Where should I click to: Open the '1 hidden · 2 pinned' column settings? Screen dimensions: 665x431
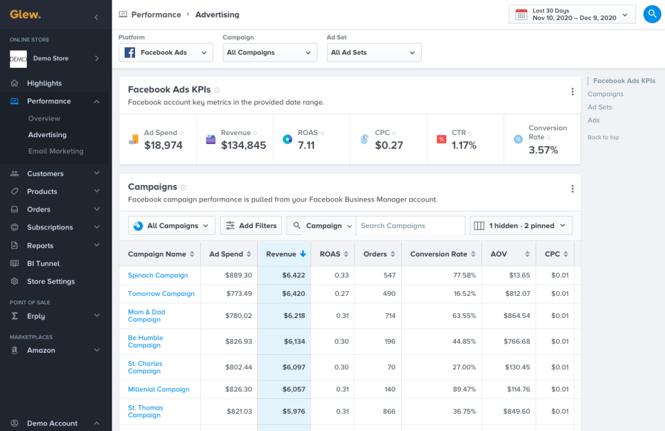[x=520, y=225]
